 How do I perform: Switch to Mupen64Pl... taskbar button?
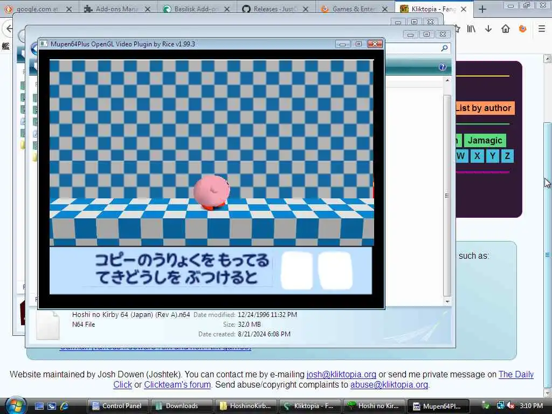click(439, 406)
